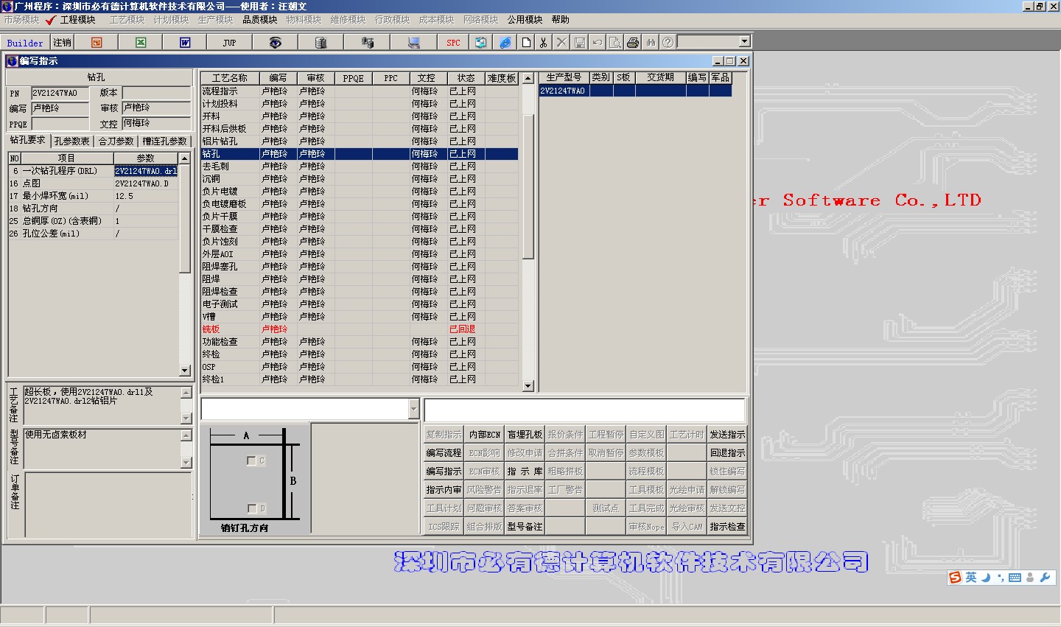Click the new document toolbar icon
The width and height of the screenshot is (1061, 627).
pyautogui.click(x=525, y=43)
